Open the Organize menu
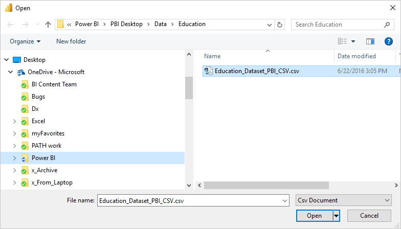This screenshot has height=229, width=401. pyautogui.click(x=25, y=41)
